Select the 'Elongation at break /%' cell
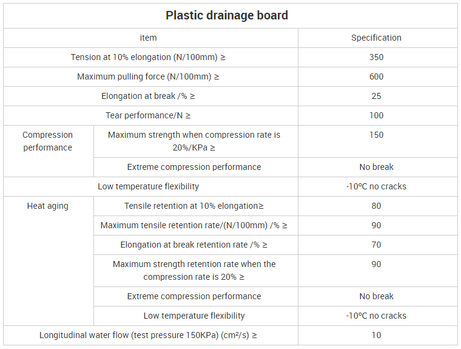This screenshot has height=349, width=461. point(148,96)
